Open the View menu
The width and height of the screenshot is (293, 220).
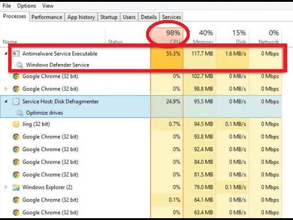pos(48,6)
